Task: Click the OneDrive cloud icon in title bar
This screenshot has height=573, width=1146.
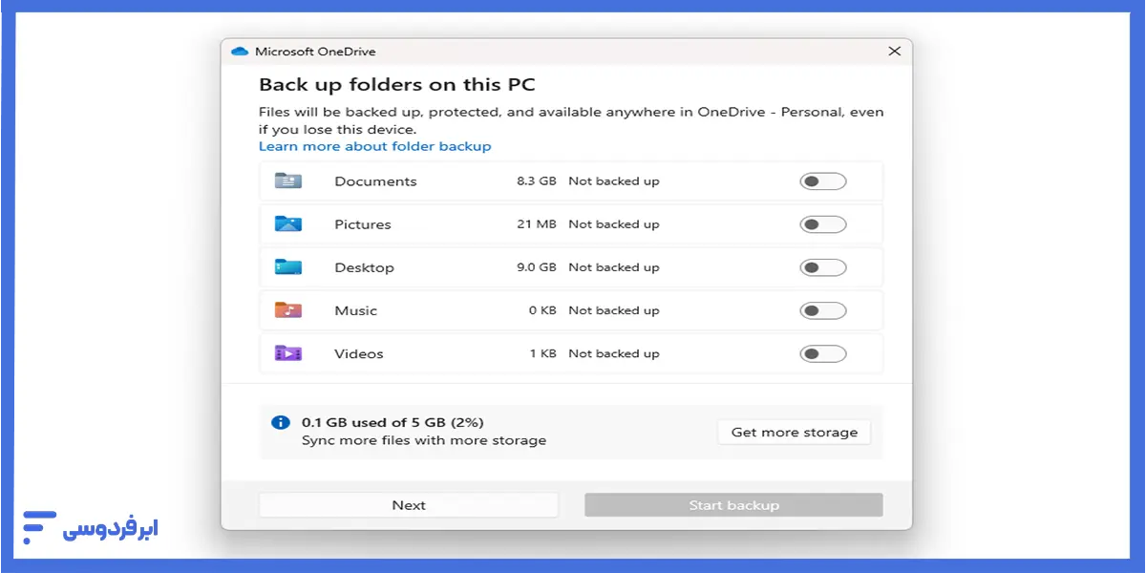Action: coord(240,52)
